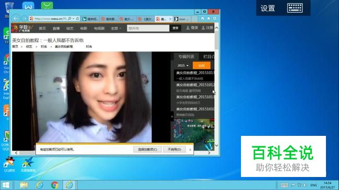Open the browser Home icon

[202, 19]
